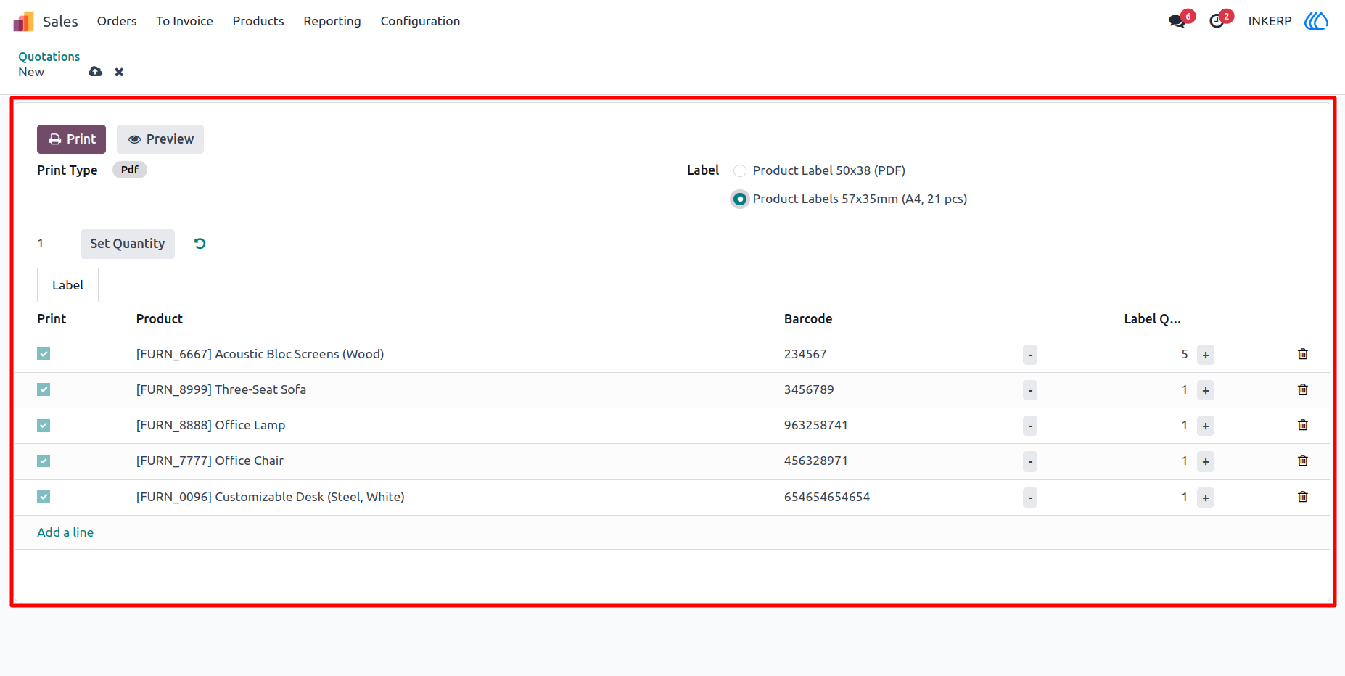Decrease label quantity for Acoustic Bloc Screens
Screen dimensions: 1345x676
[x=1030, y=355]
